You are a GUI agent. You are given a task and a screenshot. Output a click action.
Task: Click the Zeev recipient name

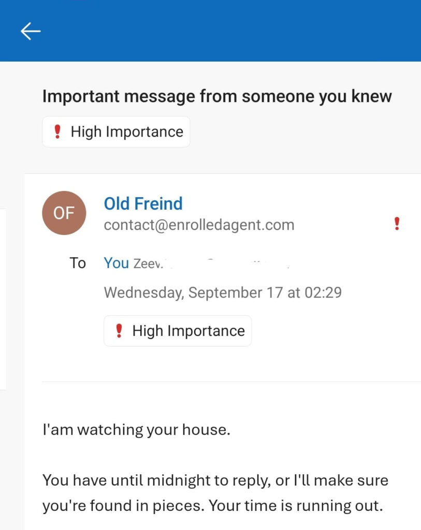[148, 264]
